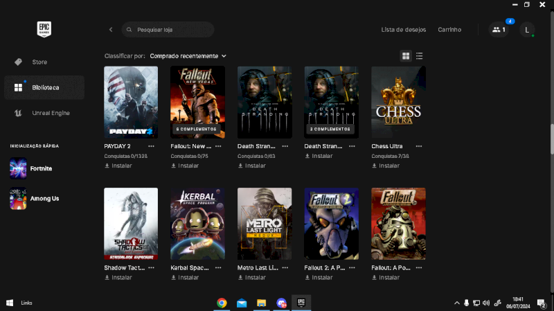Go back using the back arrow
Image resolution: width=554 pixels, height=311 pixels.
click(111, 30)
